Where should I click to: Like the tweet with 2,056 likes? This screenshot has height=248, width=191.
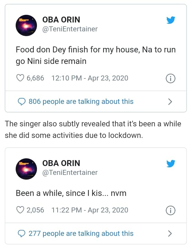tap(20, 210)
